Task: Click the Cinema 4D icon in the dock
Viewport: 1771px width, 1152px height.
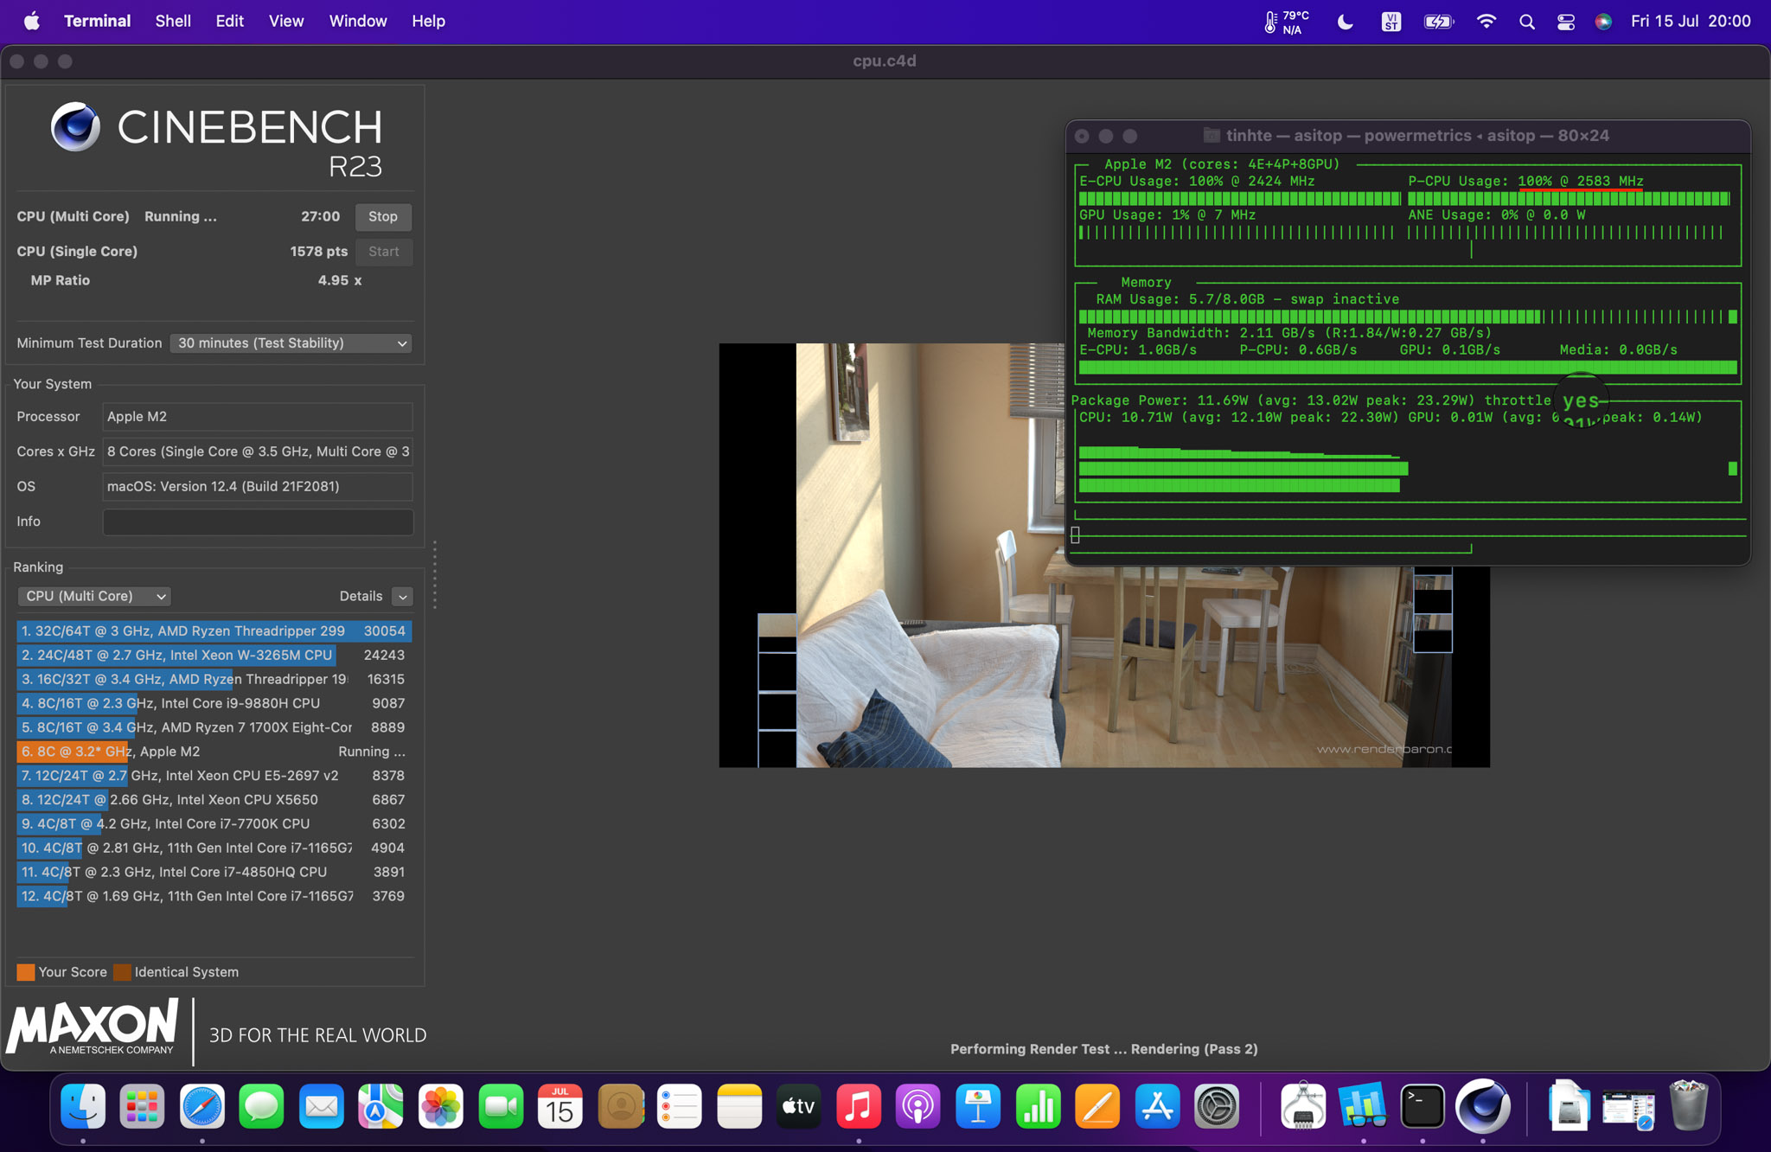Action: pyautogui.click(x=1482, y=1107)
